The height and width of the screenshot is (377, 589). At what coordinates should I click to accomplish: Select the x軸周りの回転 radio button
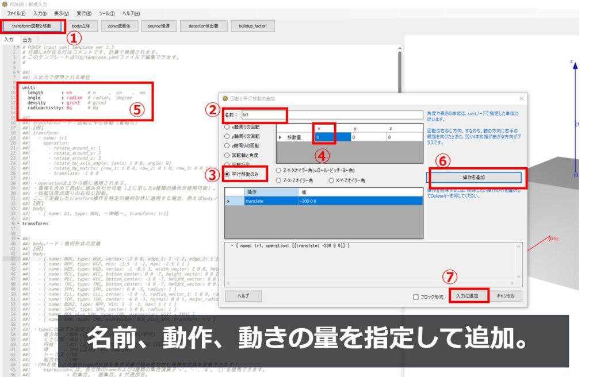pos(227,127)
